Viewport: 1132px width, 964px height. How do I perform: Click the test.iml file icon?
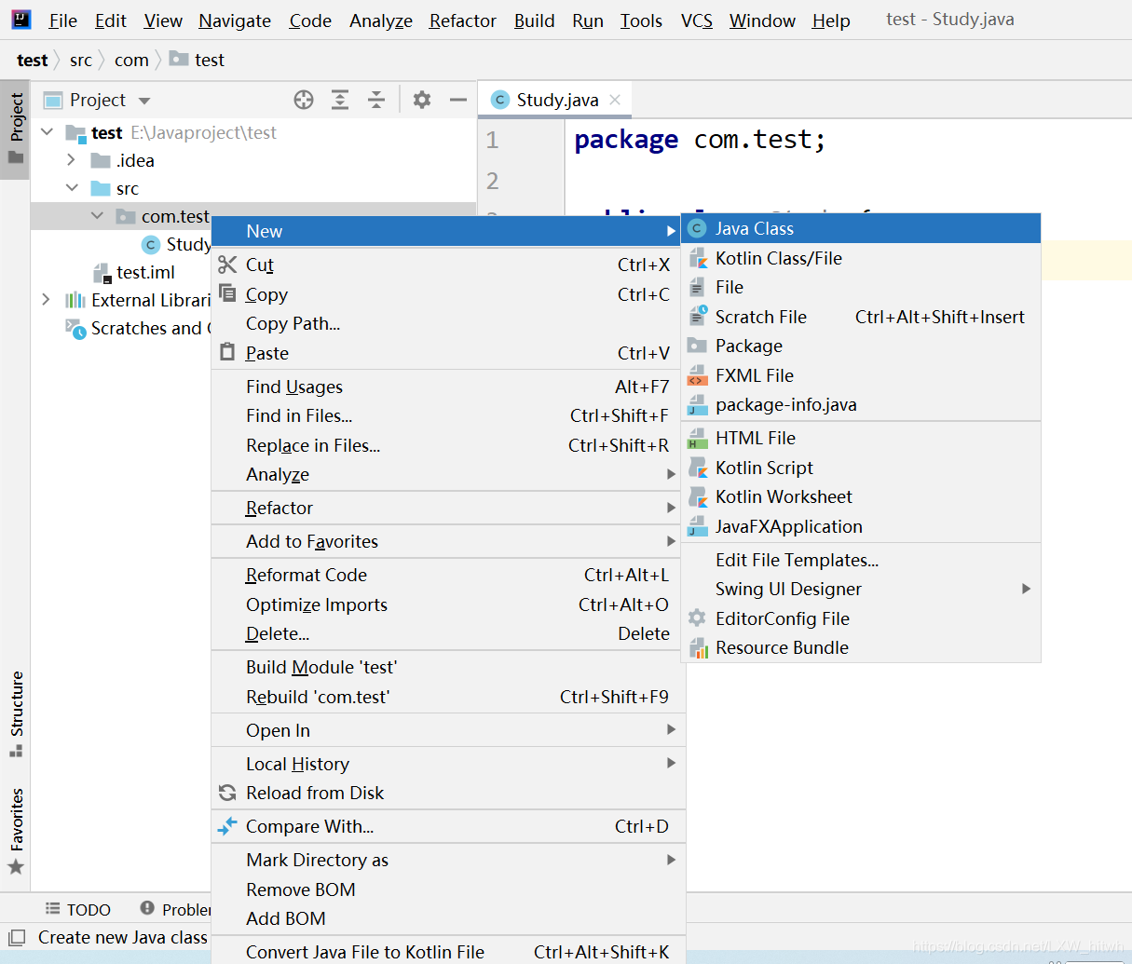[x=102, y=272]
